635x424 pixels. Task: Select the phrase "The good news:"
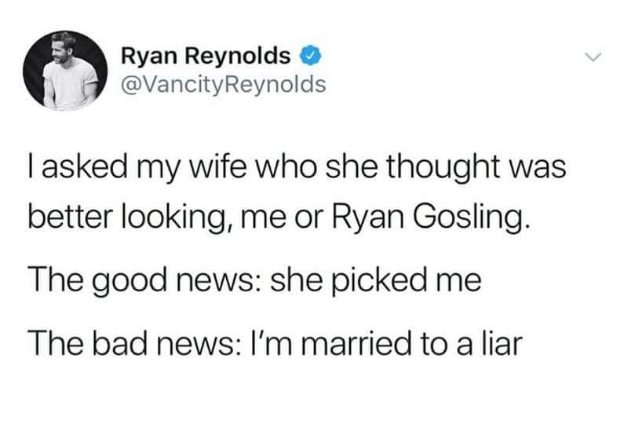point(144,280)
